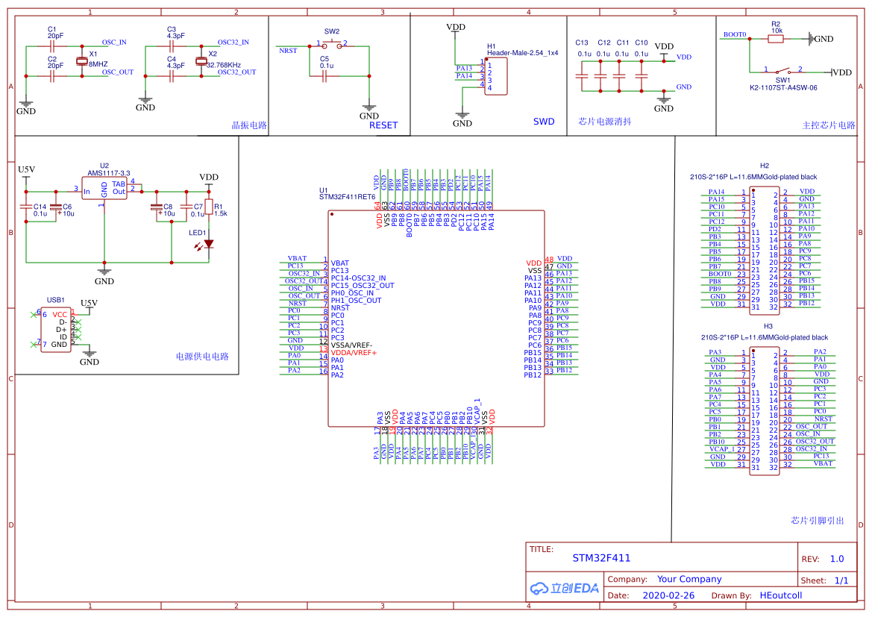Click the K2-1107ST-A4SW-06 part name

click(783, 88)
